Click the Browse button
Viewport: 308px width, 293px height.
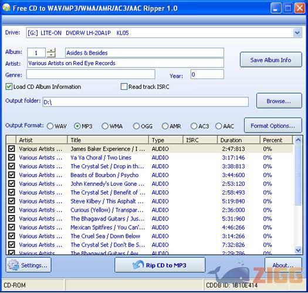tap(279, 101)
